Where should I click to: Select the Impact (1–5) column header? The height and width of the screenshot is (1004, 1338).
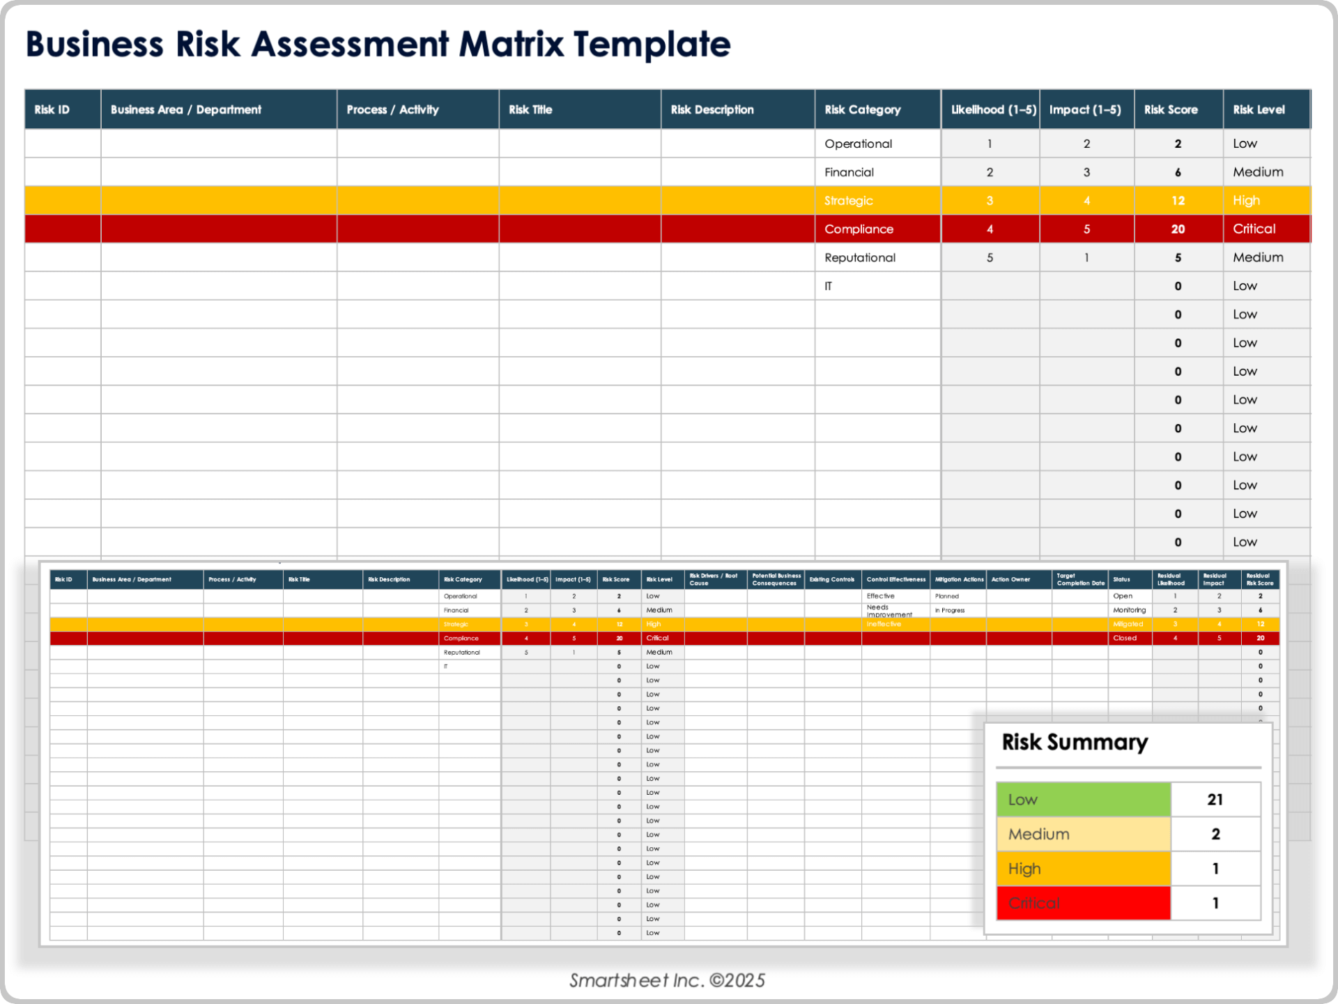click(x=1086, y=109)
